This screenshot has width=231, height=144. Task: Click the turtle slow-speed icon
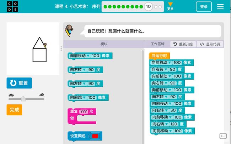tap(11, 95)
